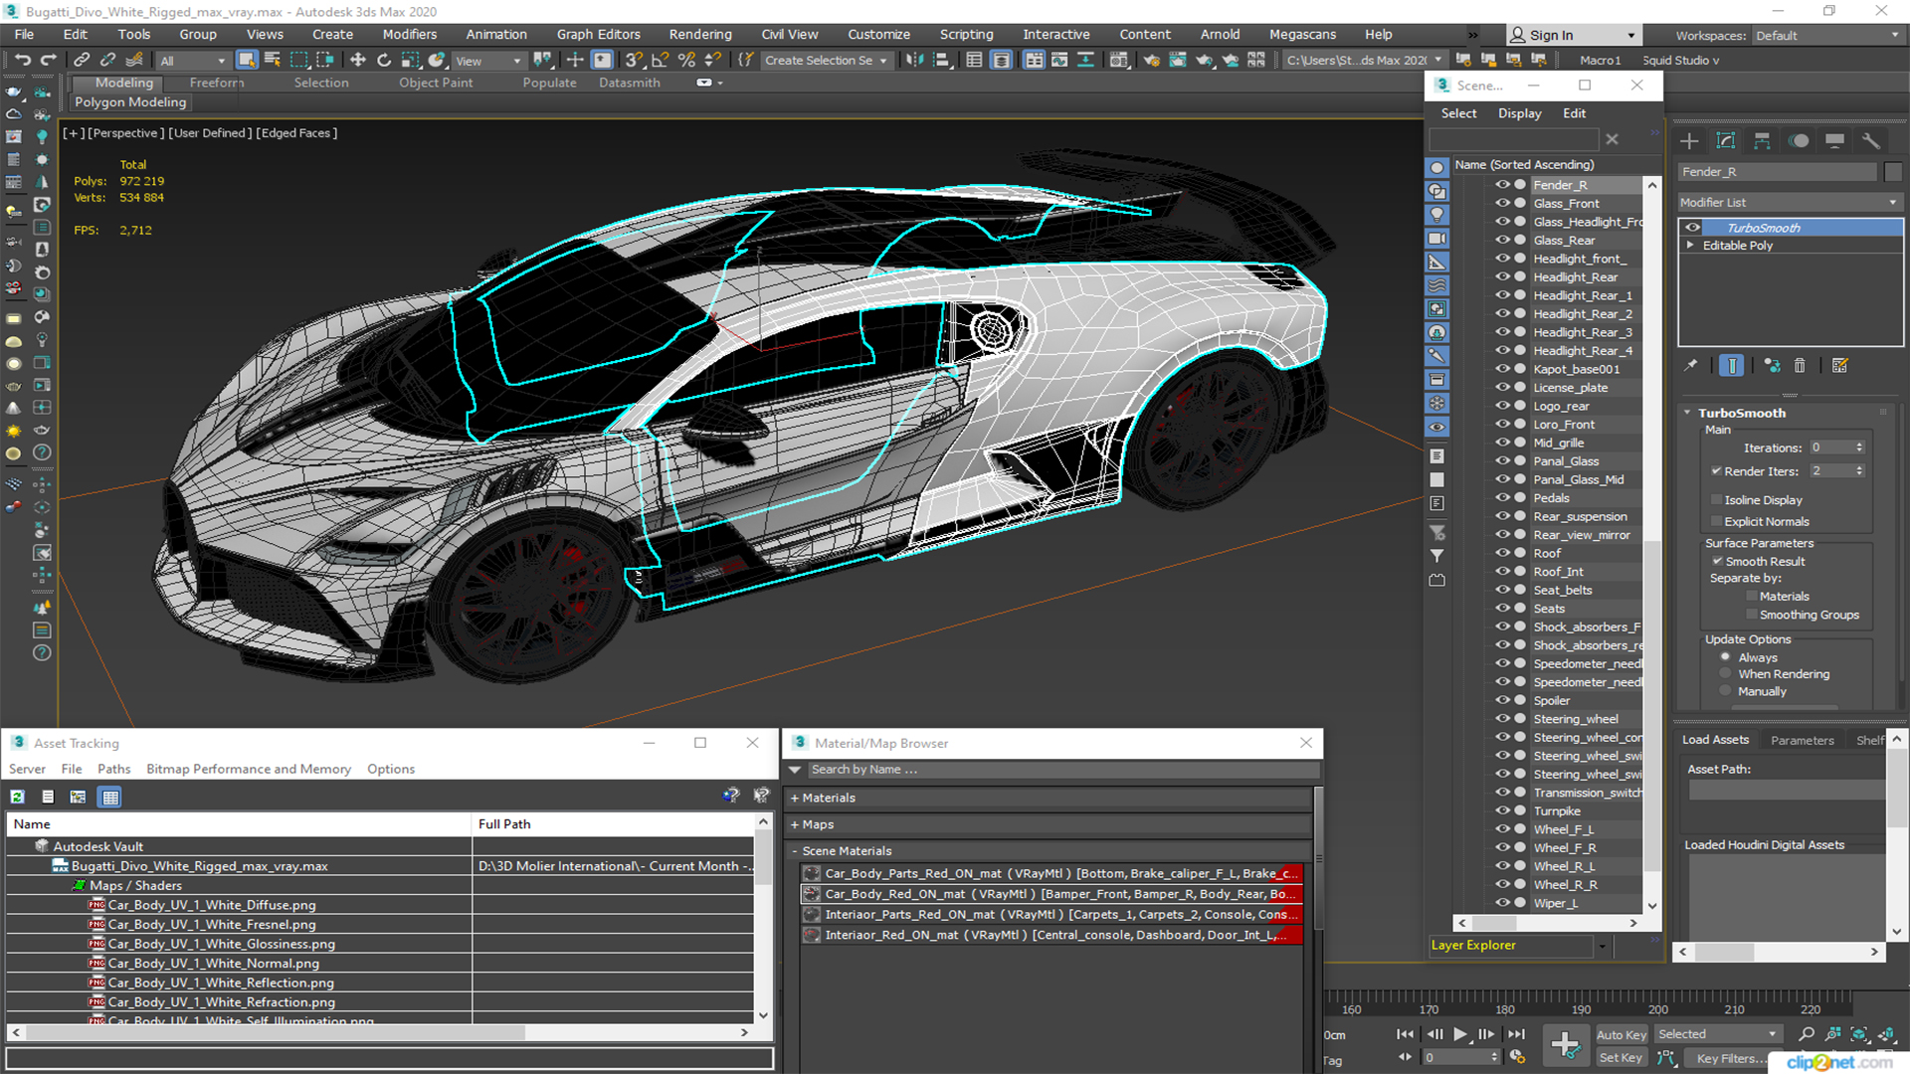Screen dimensions: 1910x1074
Task: Toggle Percent Snap icon
Action: pos(686,60)
